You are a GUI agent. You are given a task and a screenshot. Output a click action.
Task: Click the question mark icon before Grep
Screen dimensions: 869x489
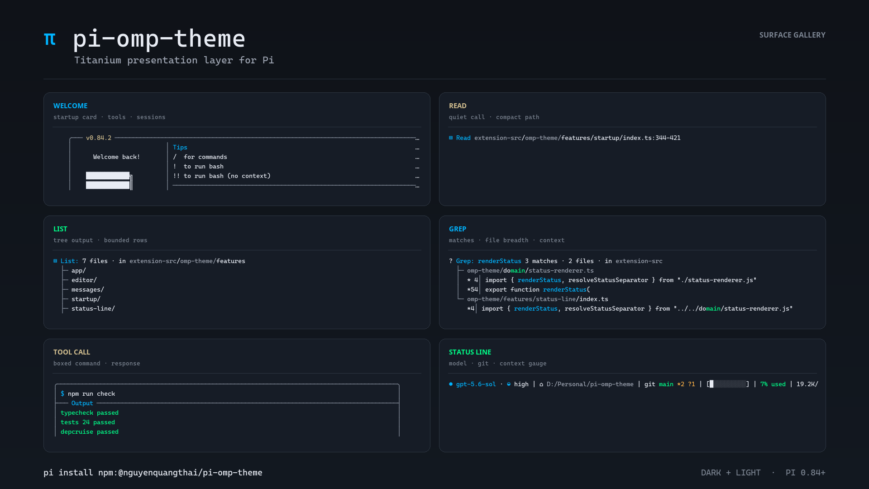click(x=451, y=261)
